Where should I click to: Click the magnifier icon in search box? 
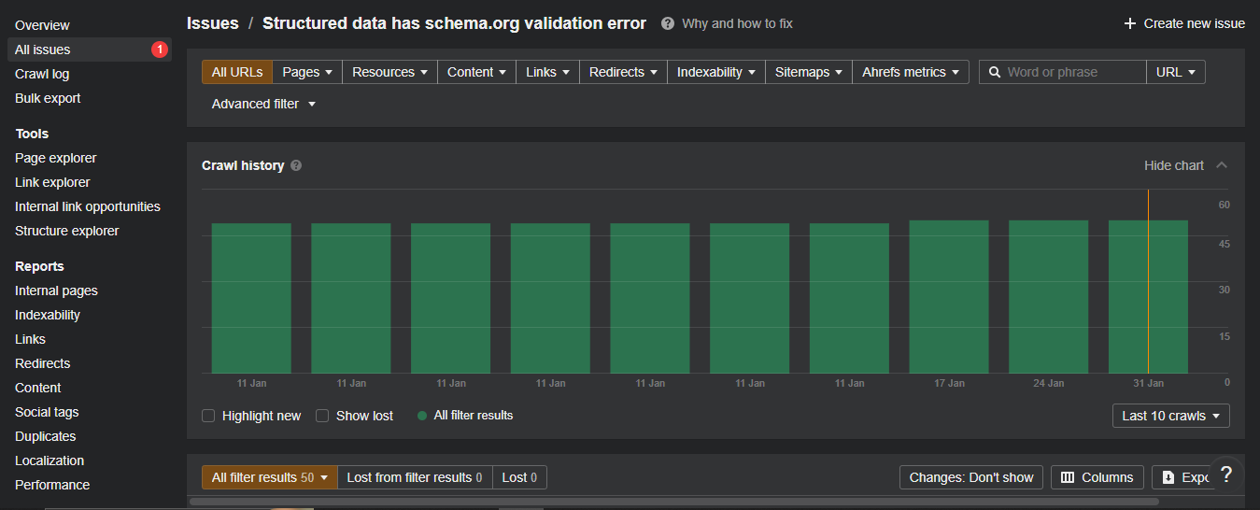[995, 72]
